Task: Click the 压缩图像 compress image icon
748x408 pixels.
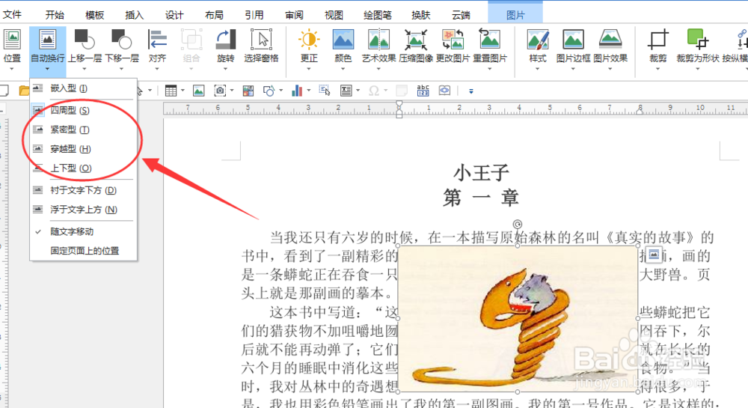Action: (x=416, y=40)
